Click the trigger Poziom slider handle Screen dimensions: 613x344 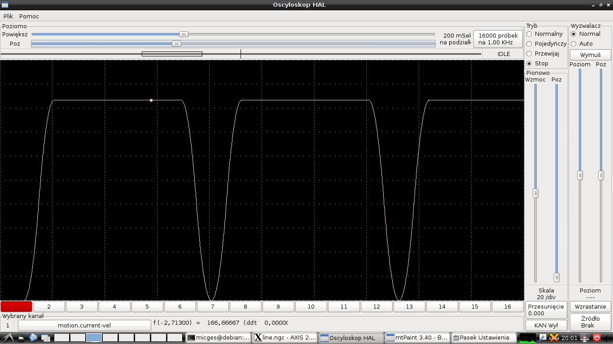580,175
